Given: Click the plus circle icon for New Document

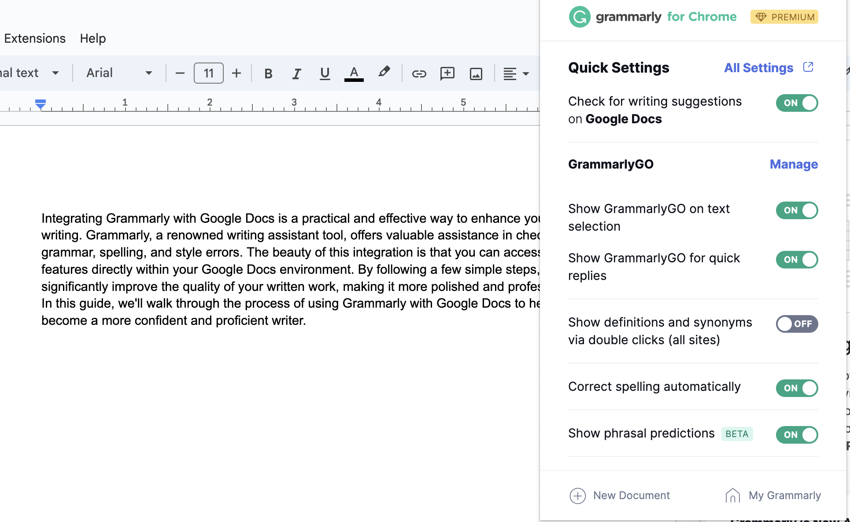Looking at the screenshot, I should (577, 496).
